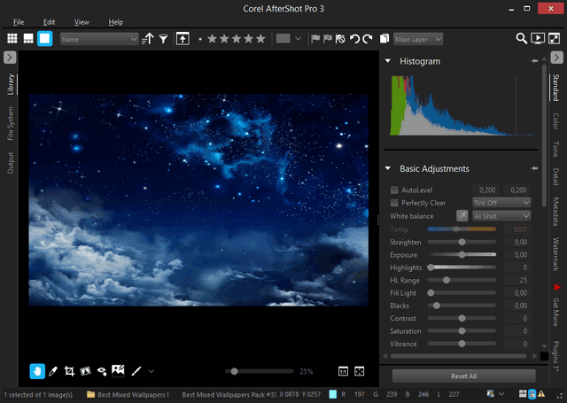Click the magnifier search icon

[x=522, y=39]
